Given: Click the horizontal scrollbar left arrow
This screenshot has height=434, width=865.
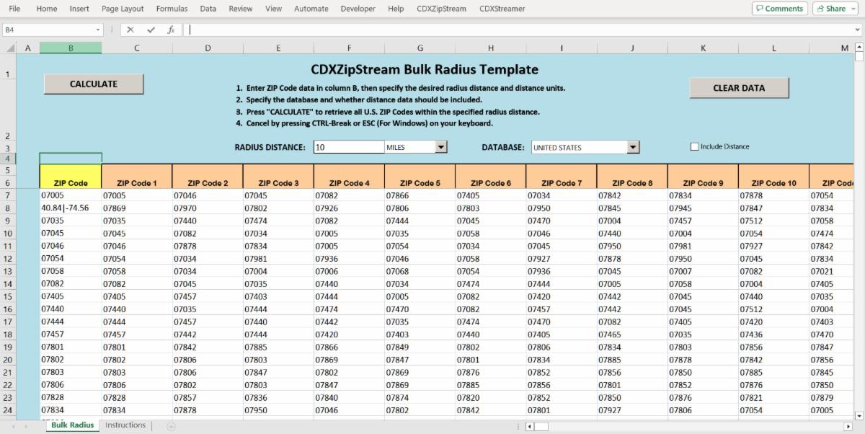Looking at the screenshot, I should tap(530, 426).
